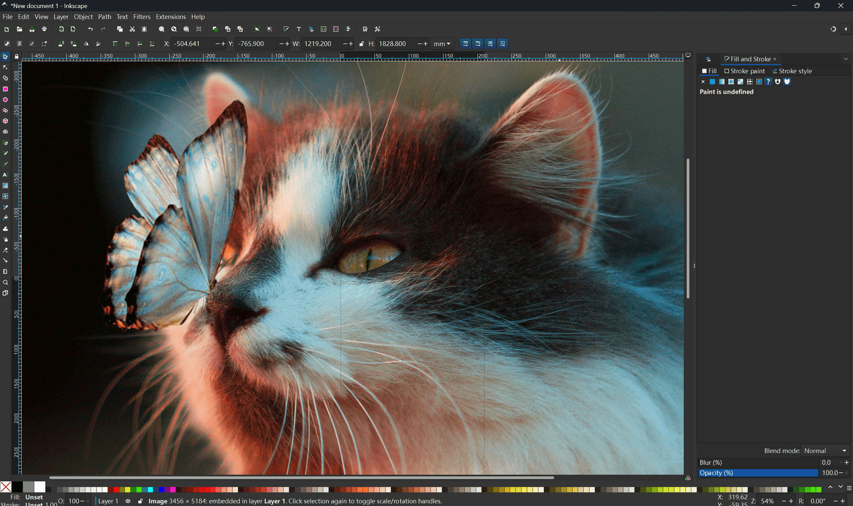Open the palette options menu
This screenshot has width=853, height=506.
849,488
